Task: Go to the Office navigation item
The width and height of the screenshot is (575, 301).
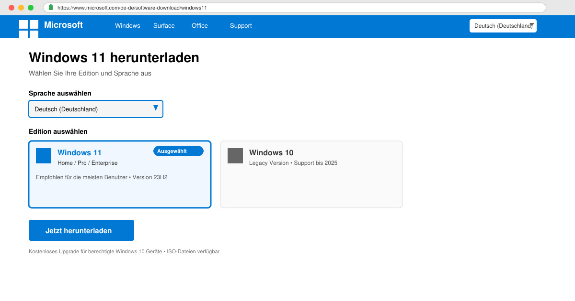Action: coord(200,26)
